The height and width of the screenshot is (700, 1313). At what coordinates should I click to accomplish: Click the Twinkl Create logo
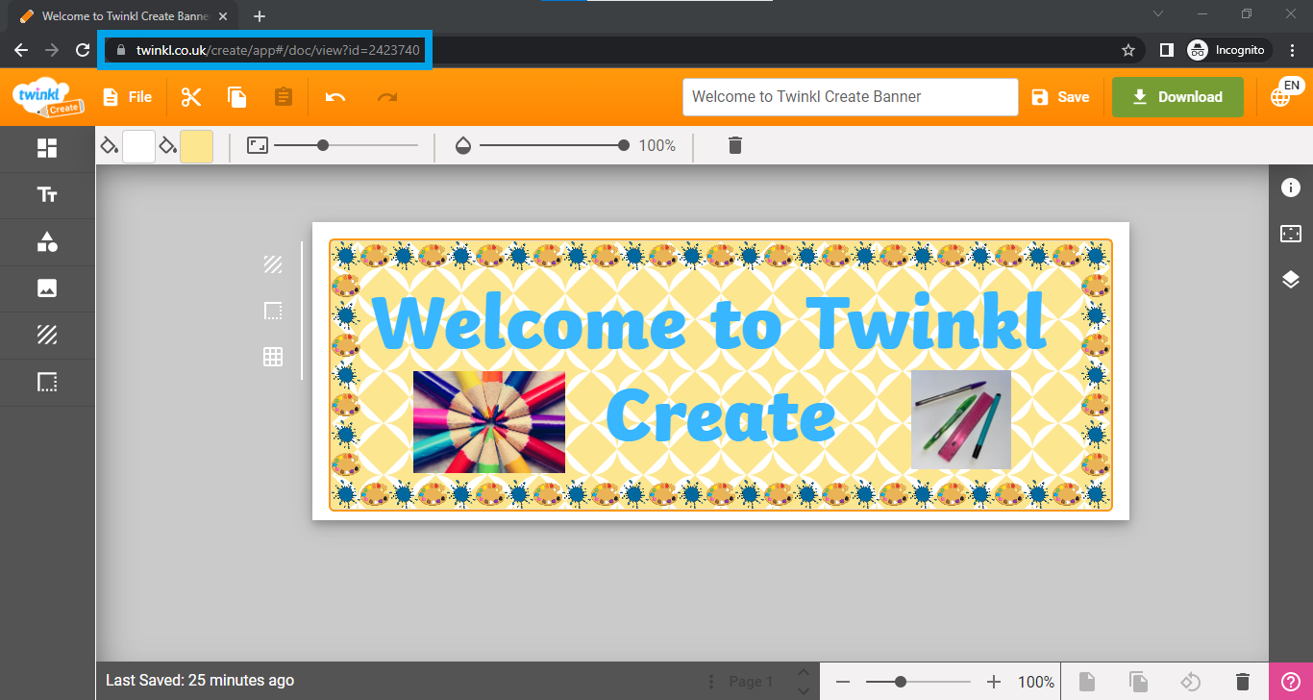tap(48, 97)
